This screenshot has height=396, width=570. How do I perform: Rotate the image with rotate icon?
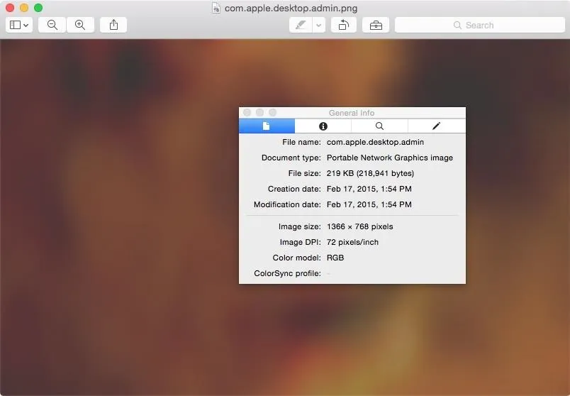pyautogui.click(x=344, y=25)
